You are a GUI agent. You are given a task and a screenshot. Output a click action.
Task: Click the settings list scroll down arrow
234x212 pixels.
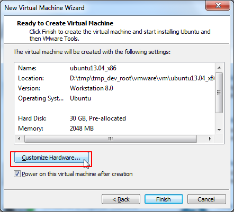219,130
